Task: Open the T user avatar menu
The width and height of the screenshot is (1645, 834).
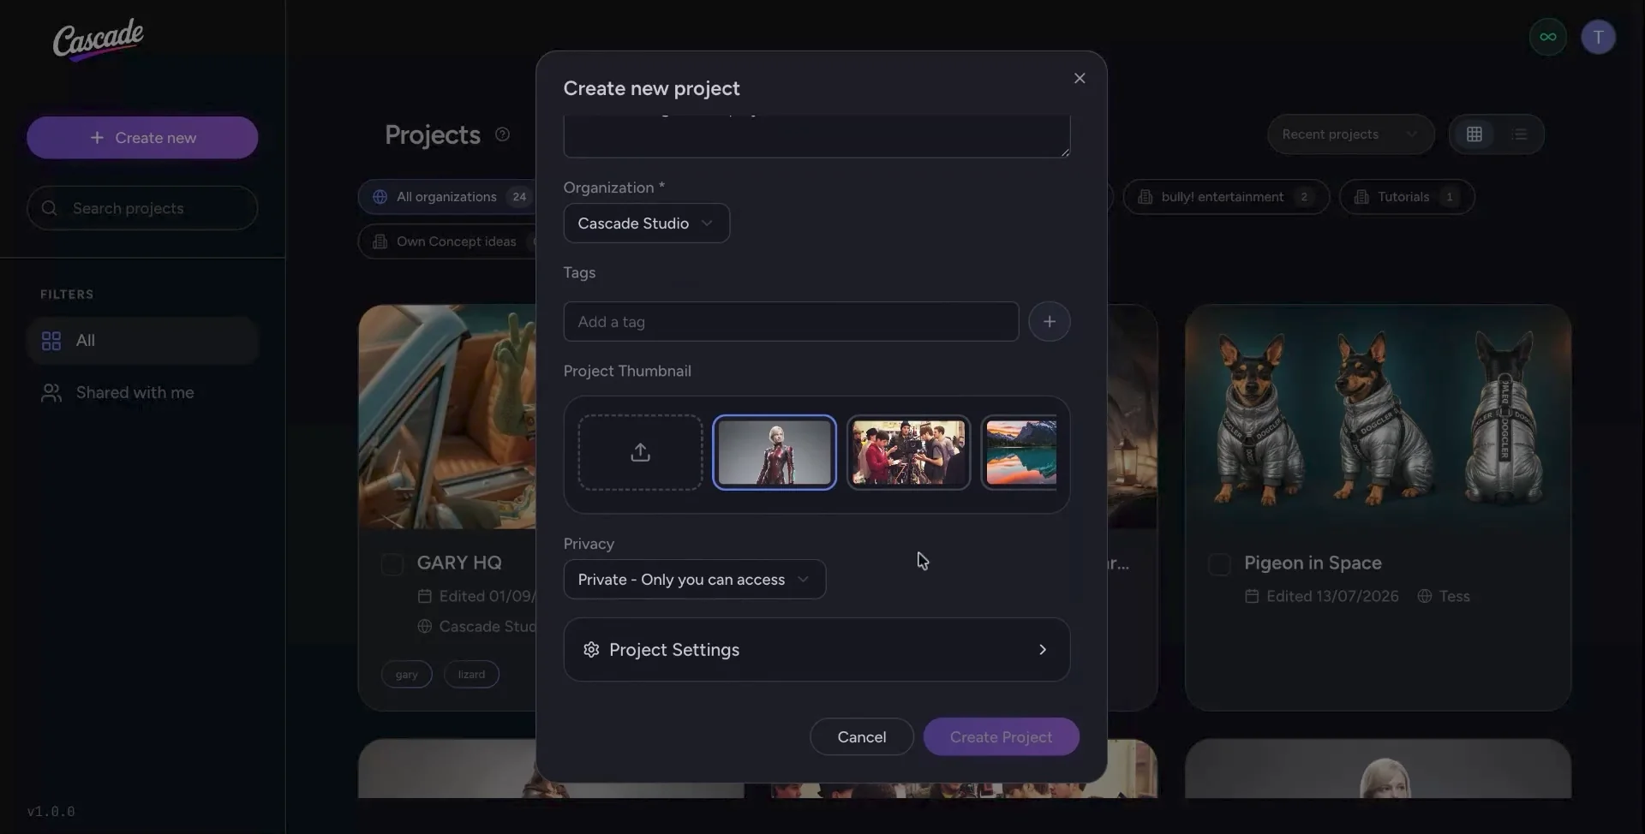Action: 1598,37
